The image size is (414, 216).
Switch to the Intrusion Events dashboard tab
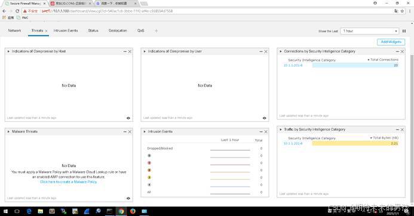(66, 30)
